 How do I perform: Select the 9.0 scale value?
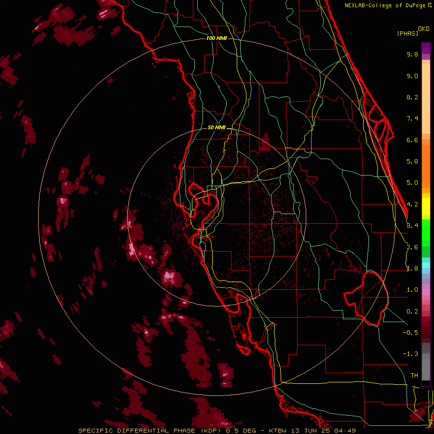412,76
